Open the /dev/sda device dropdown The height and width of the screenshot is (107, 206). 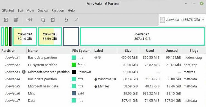[x=182, y=20]
